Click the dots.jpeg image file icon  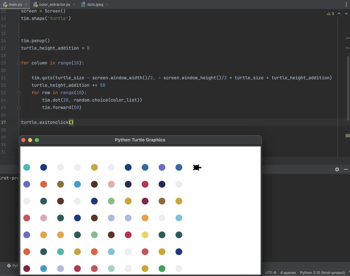(x=83, y=4)
